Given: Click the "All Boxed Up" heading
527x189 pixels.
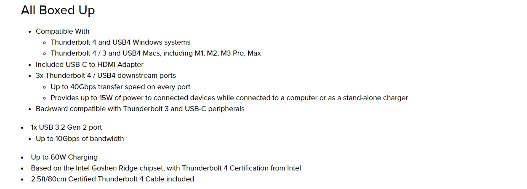Looking at the screenshot, I should [x=58, y=11].
